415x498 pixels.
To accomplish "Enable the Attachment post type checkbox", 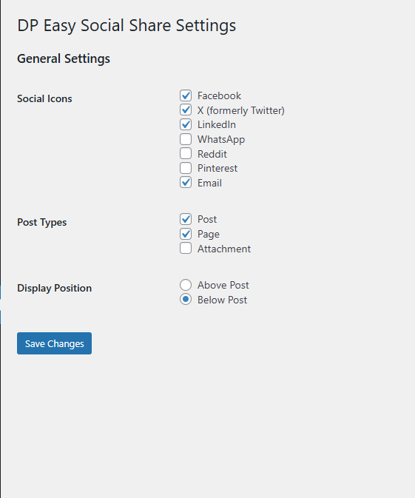I will [x=186, y=249].
